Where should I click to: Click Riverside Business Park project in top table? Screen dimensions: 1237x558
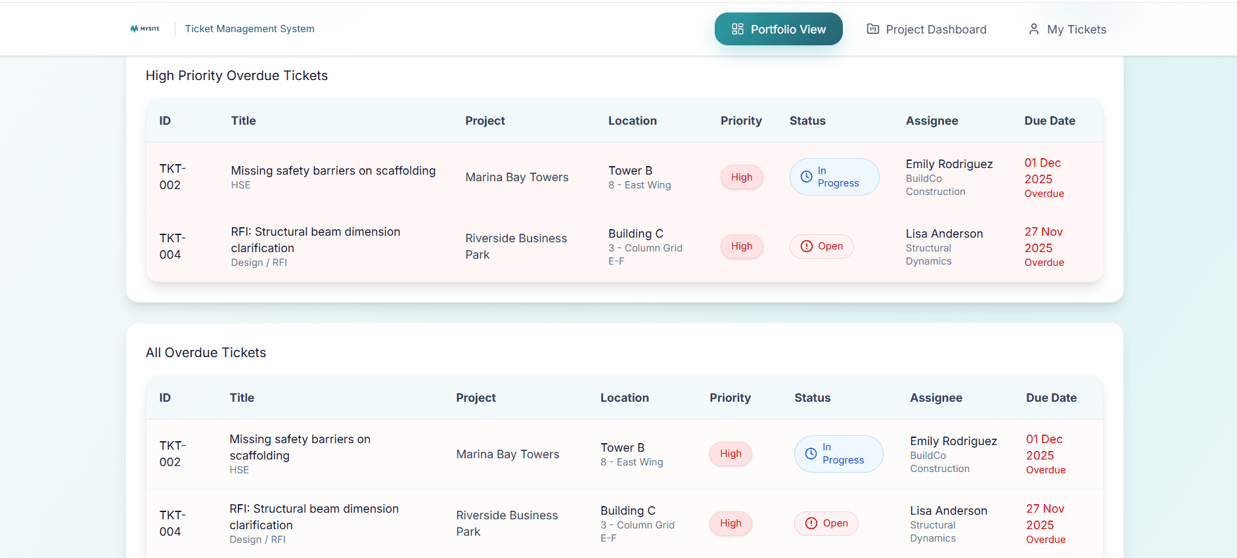516,246
